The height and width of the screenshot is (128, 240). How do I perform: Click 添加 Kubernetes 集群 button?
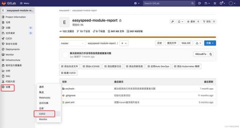tap(187, 66)
